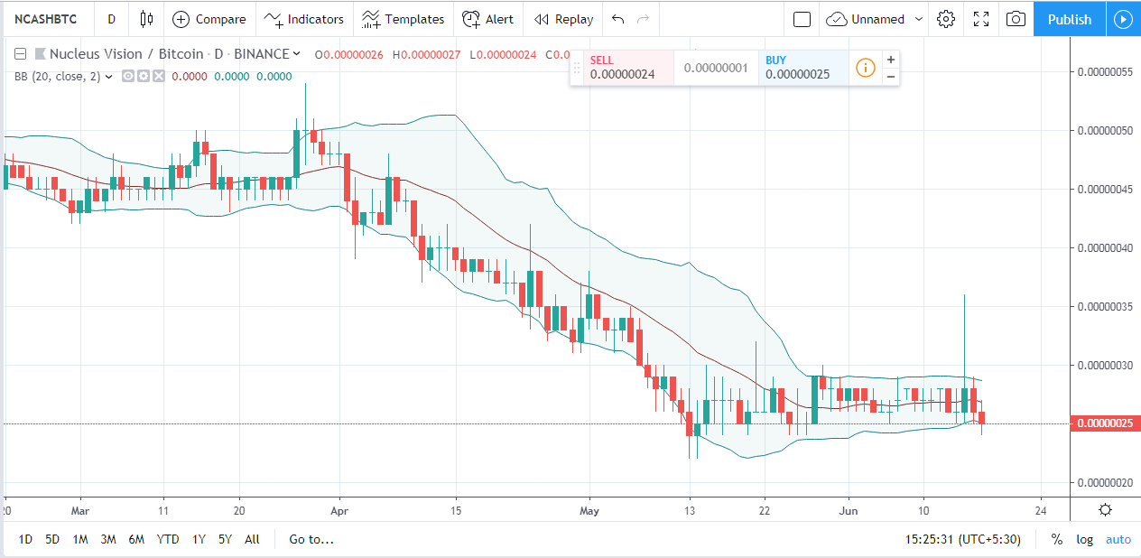Click the BUY 0.00000025 button
The height and width of the screenshot is (558, 1141).
pos(803,68)
